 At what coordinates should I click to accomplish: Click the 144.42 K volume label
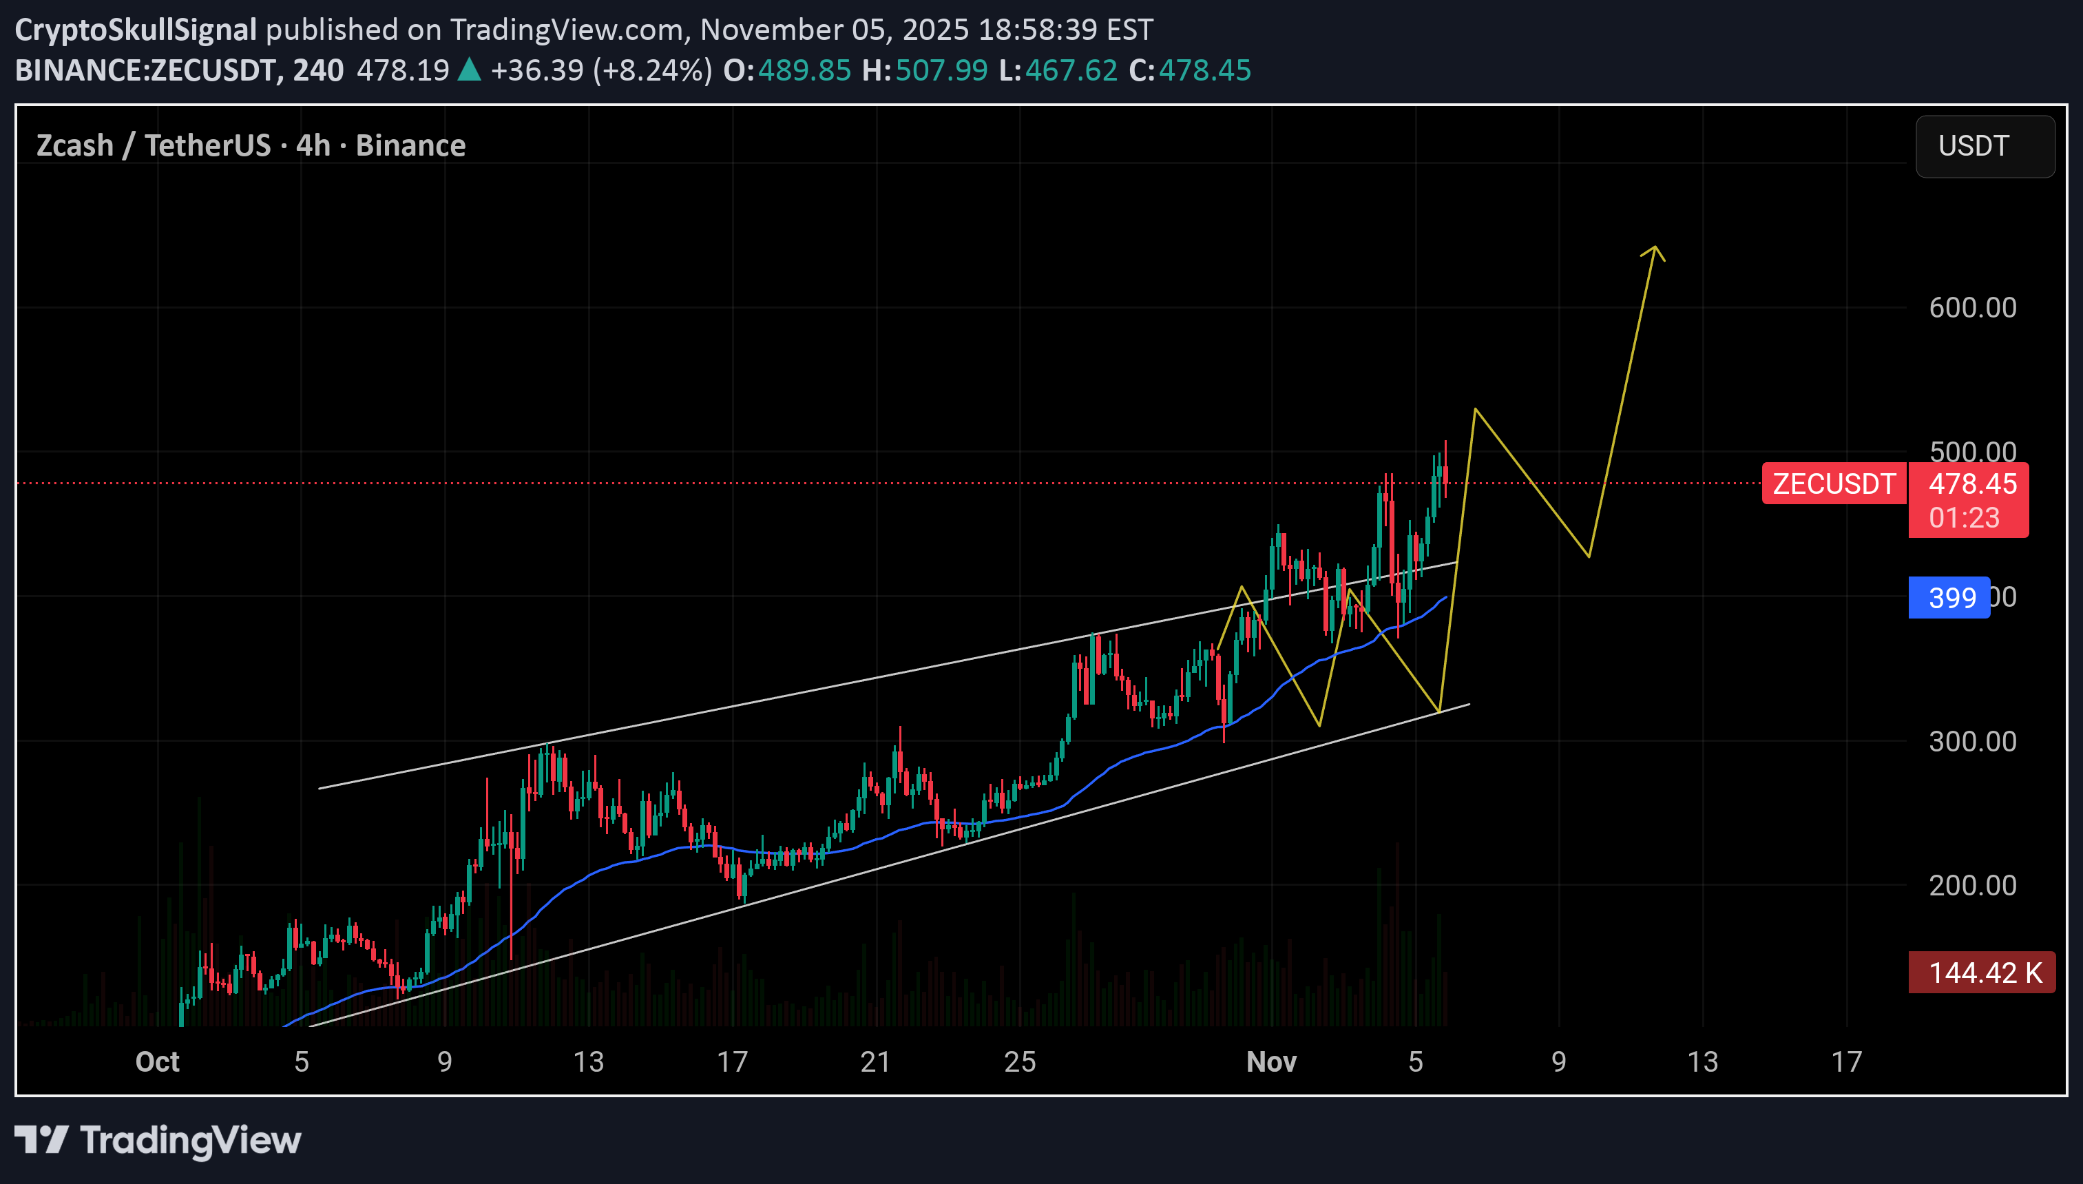tap(1983, 973)
